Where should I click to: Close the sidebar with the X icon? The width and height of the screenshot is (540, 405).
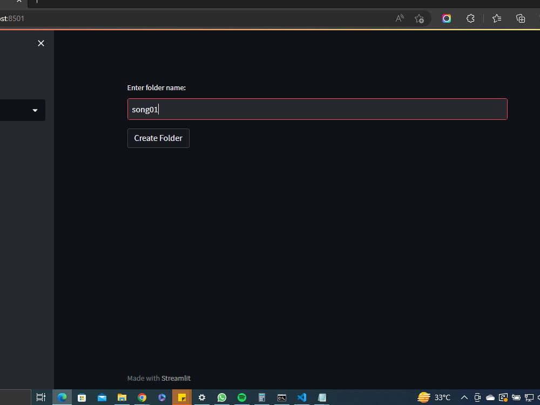tap(41, 43)
